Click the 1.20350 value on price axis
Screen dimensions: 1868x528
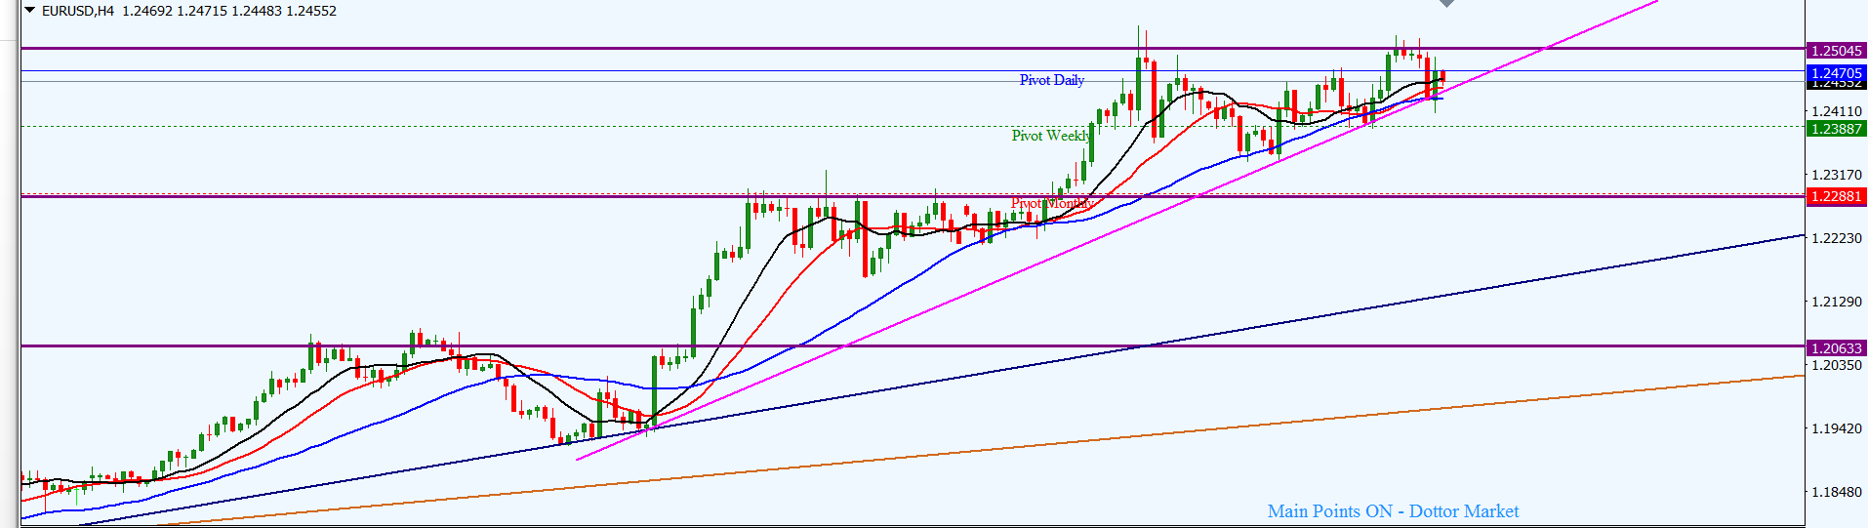click(1836, 365)
